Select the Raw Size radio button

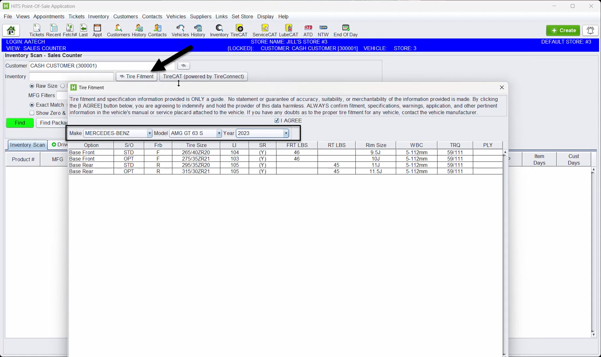tap(32, 86)
